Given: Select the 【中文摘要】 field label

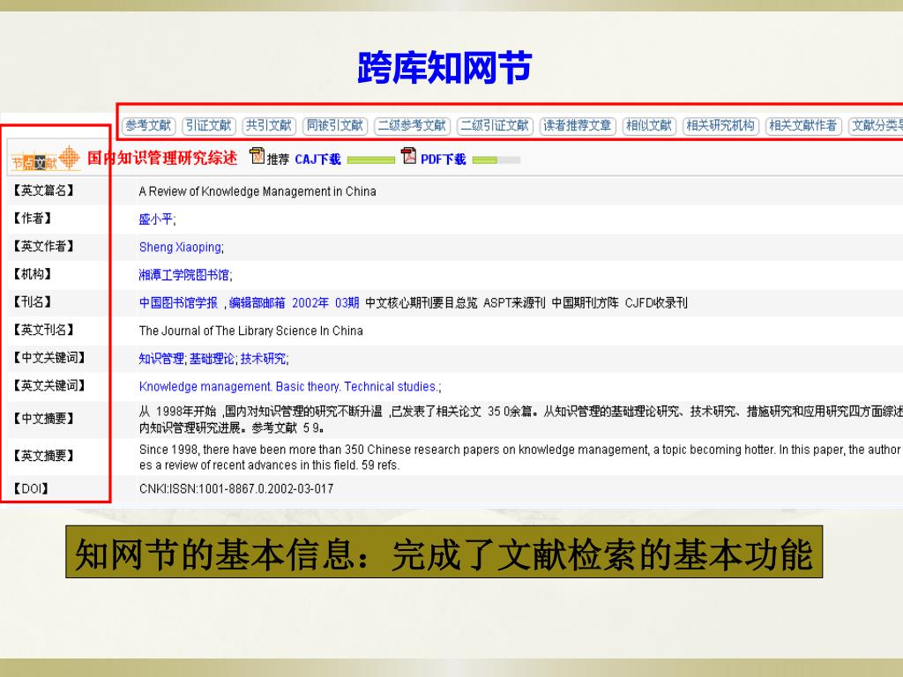Looking at the screenshot, I should pyautogui.click(x=44, y=419).
